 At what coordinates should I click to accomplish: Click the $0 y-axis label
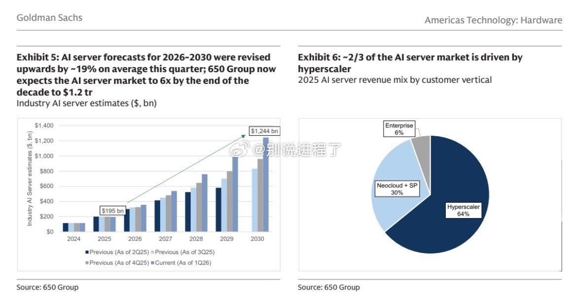(50, 231)
